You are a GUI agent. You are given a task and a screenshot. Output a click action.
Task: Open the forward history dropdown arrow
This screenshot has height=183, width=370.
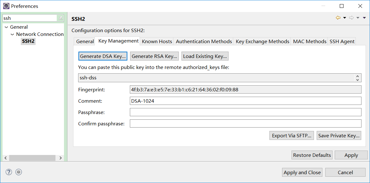pos(358,18)
